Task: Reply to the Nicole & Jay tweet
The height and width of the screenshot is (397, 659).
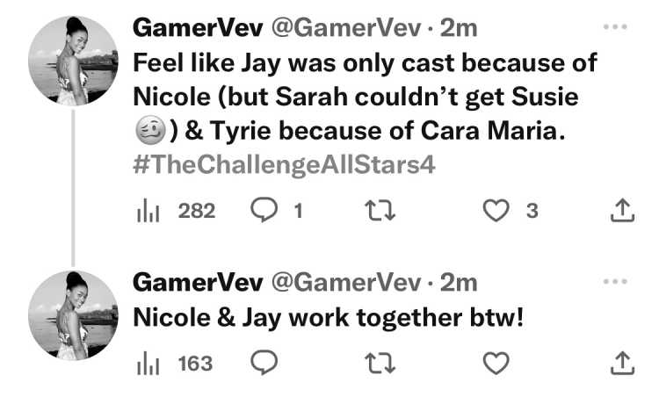Action: click(264, 362)
